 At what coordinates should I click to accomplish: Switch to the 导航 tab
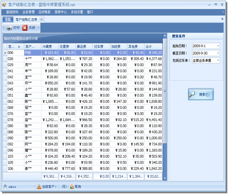pos(8,20)
